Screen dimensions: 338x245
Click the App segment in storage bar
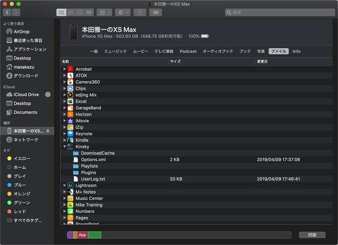coord(83,235)
